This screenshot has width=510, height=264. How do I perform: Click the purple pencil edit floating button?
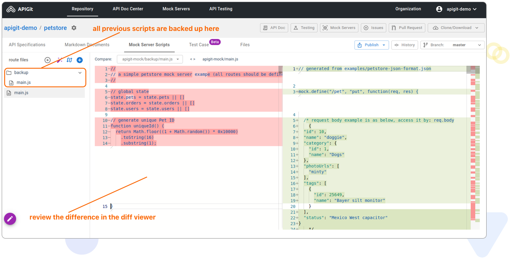tap(10, 219)
